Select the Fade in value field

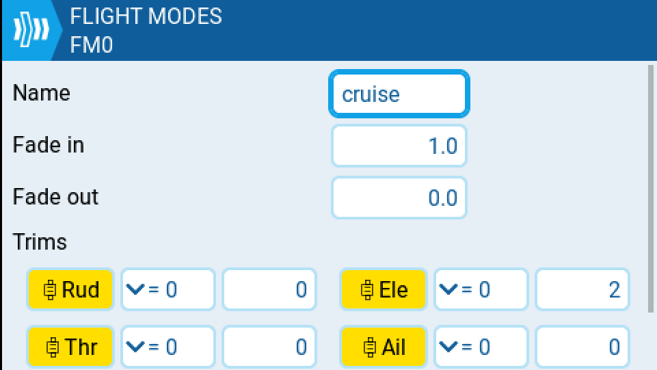click(x=399, y=146)
